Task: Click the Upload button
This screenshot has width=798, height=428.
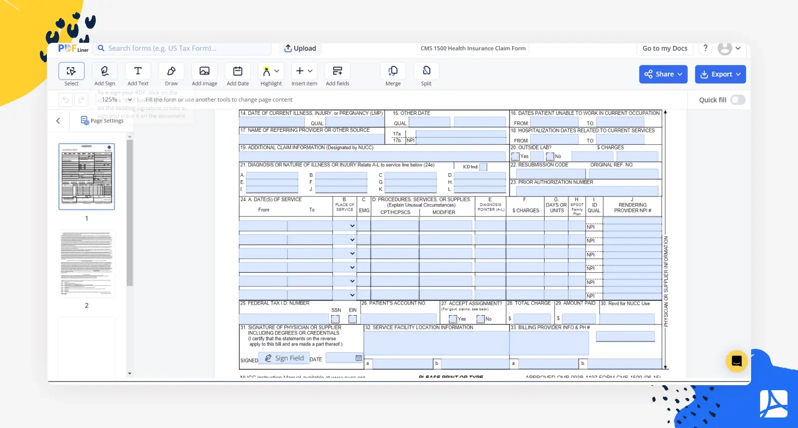Action: click(300, 48)
